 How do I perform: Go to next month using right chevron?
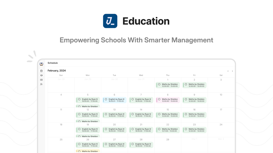coord(232,71)
